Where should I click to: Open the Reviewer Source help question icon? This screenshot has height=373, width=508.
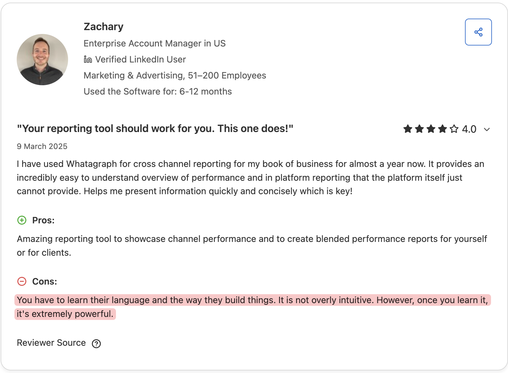[x=96, y=344]
